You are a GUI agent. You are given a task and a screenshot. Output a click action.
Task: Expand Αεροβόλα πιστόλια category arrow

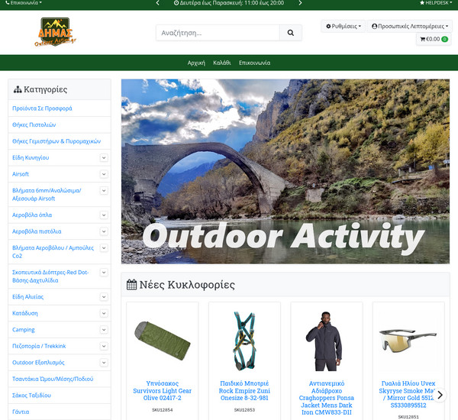[104, 231]
